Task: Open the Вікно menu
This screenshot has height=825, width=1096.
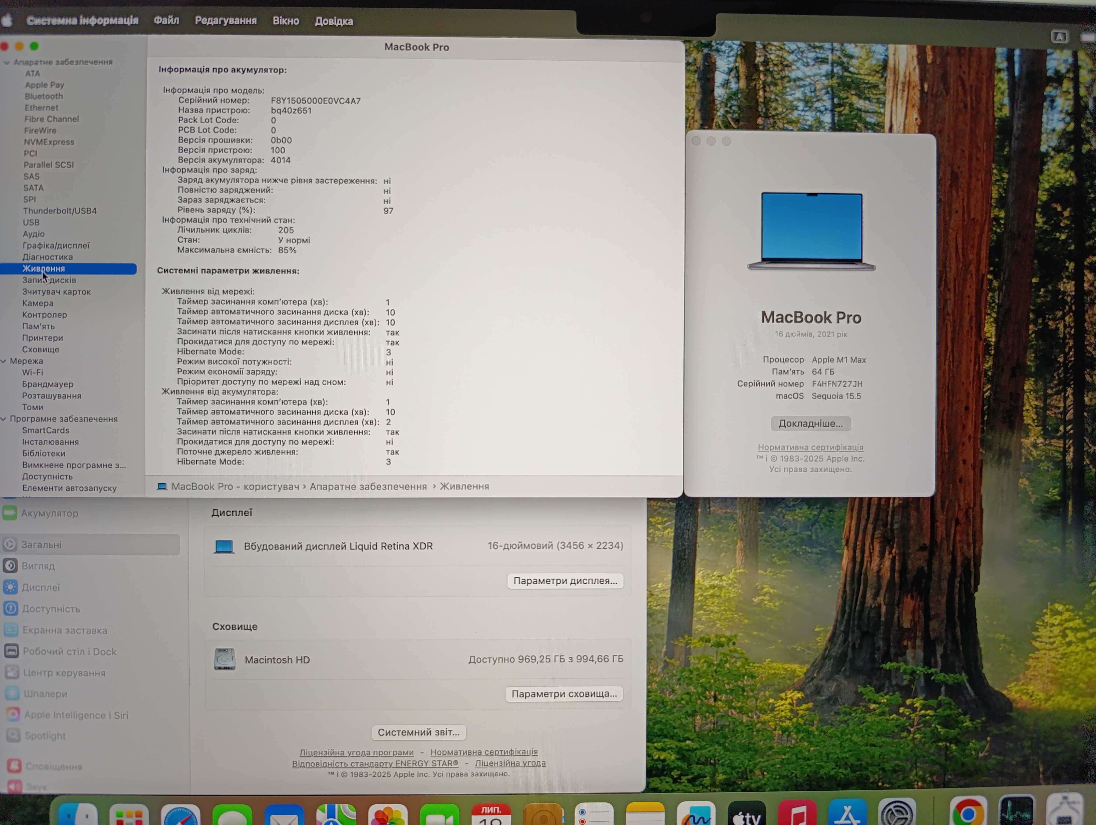Action: [286, 21]
